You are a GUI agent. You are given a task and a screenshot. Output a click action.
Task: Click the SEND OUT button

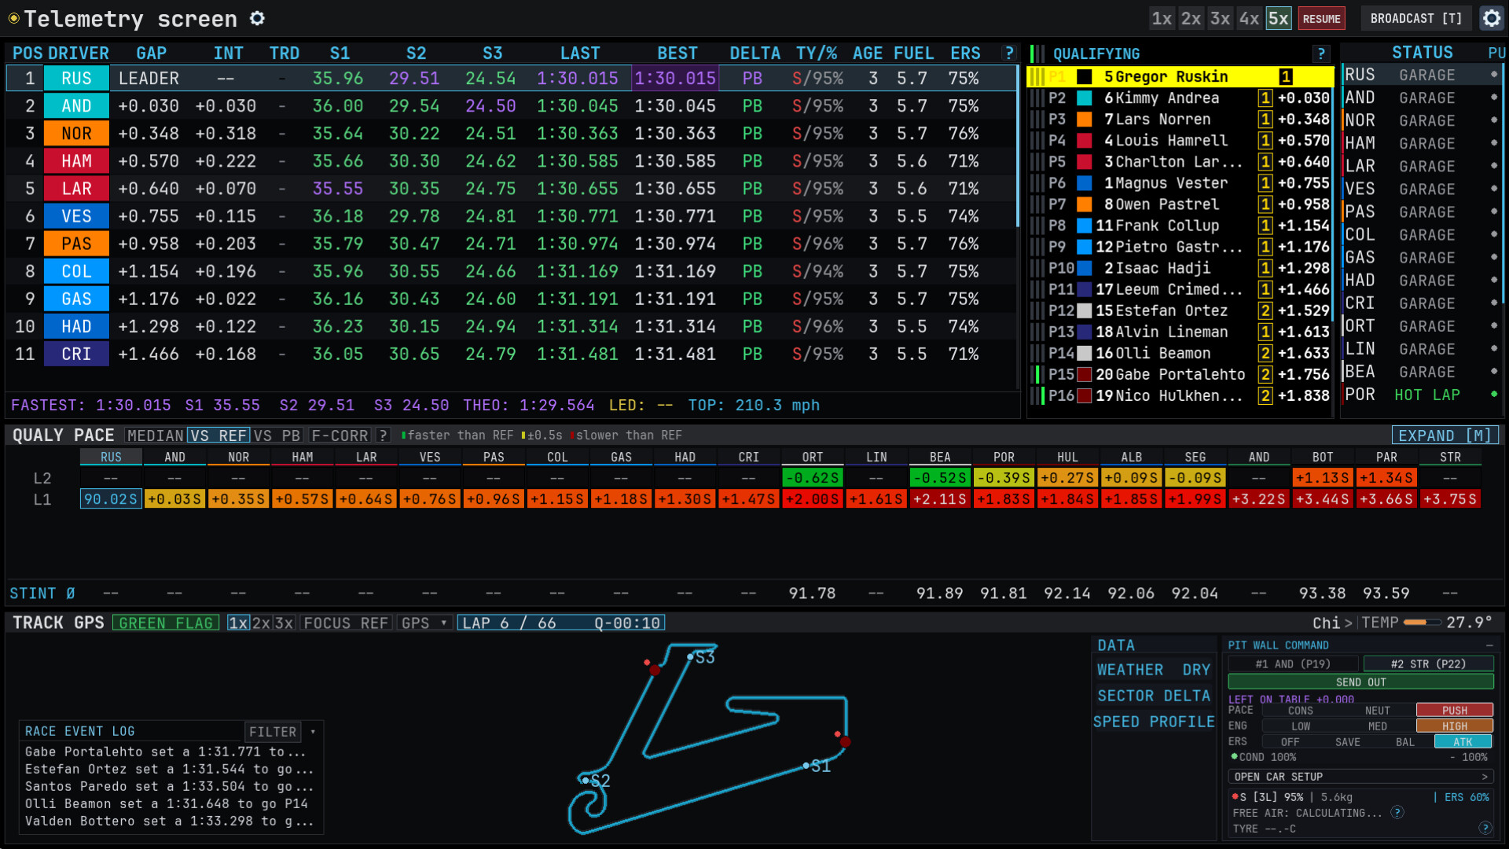(x=1360, y=682)
